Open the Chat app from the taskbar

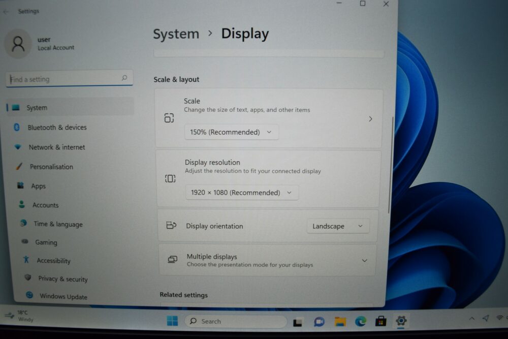coord(319,322)
